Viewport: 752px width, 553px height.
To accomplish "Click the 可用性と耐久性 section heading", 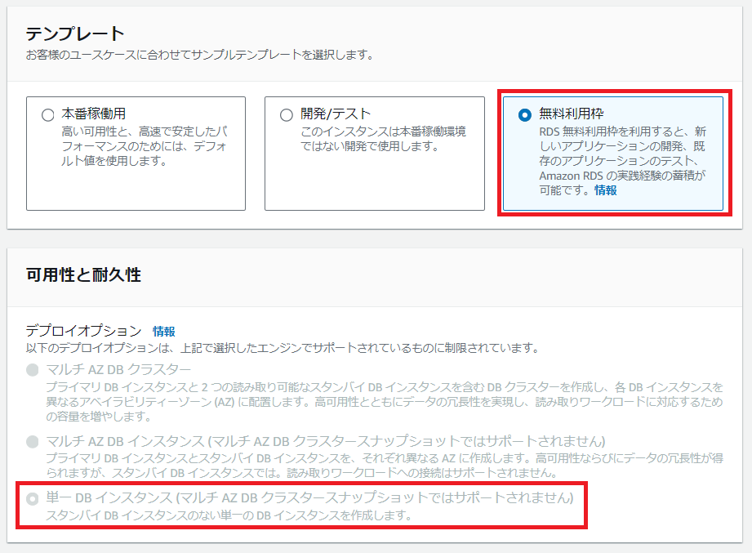I will click(x=83, y=275).
